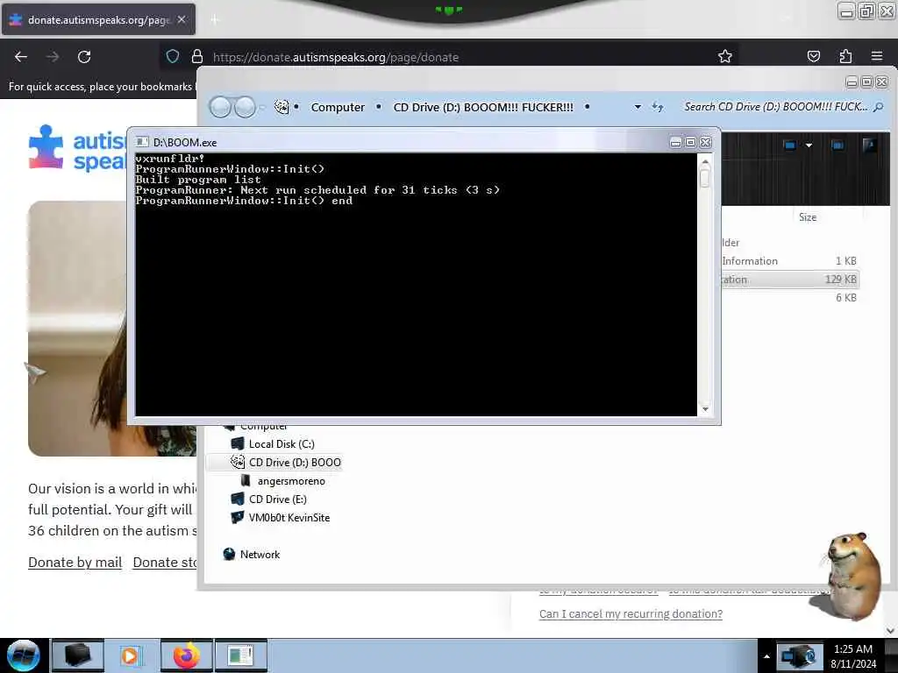898x673 pixels.
Task: Open Explorer help icon in toolbar
Action: point(869,145)
